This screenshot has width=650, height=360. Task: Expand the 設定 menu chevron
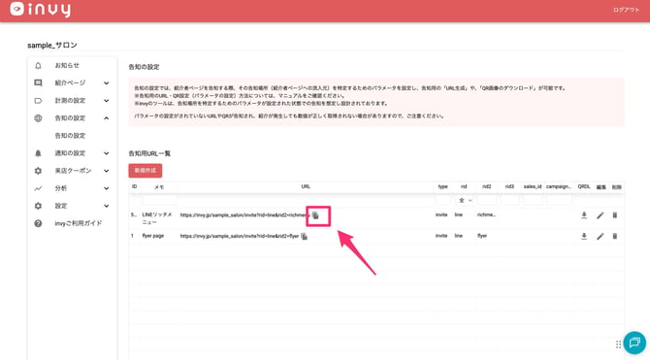pos(107,206)
